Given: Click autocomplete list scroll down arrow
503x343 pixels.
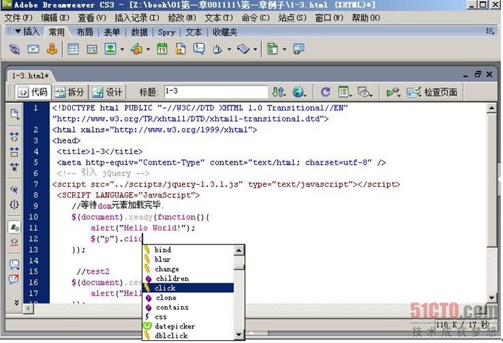Looking at the screenshot, I should (x=239, y=335).
